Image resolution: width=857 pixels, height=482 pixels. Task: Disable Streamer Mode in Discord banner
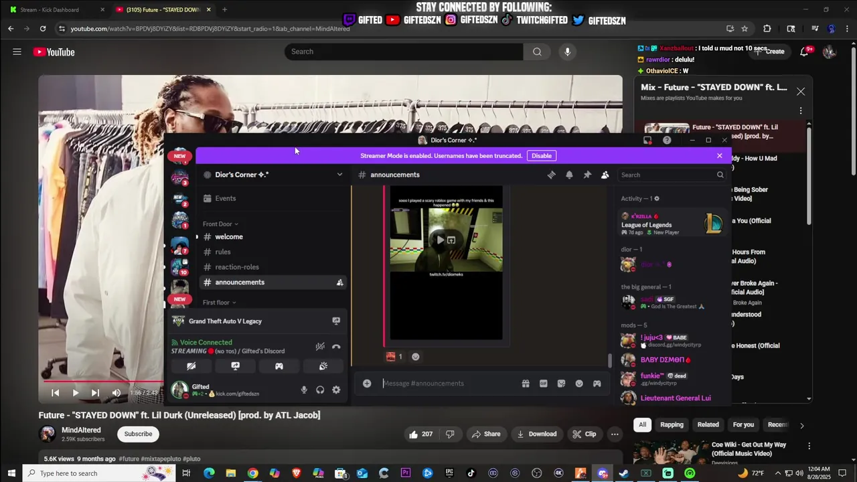tap(541, 156)
